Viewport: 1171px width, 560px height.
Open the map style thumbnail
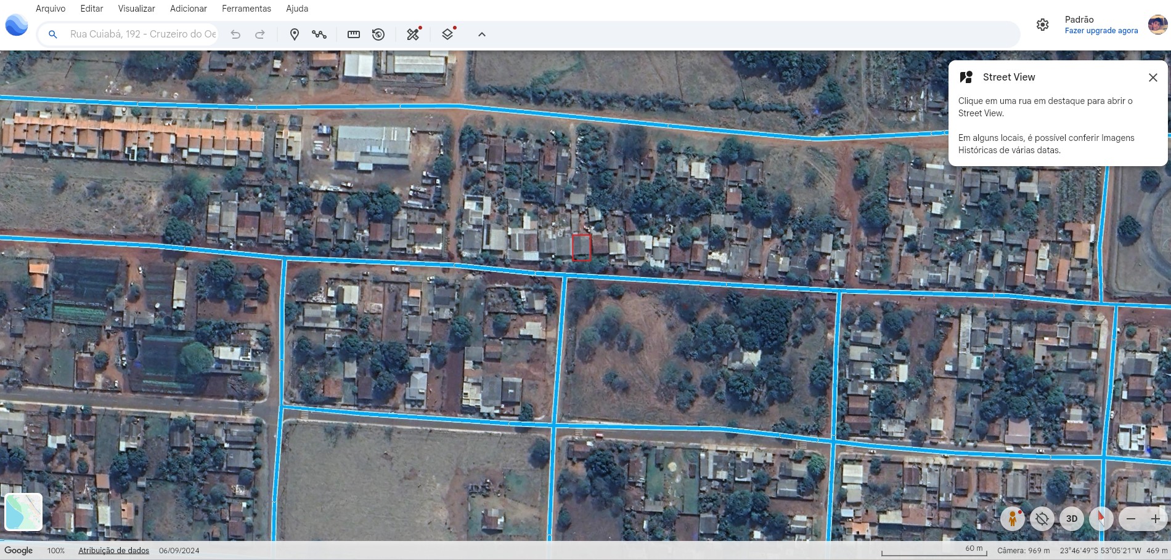23,512
